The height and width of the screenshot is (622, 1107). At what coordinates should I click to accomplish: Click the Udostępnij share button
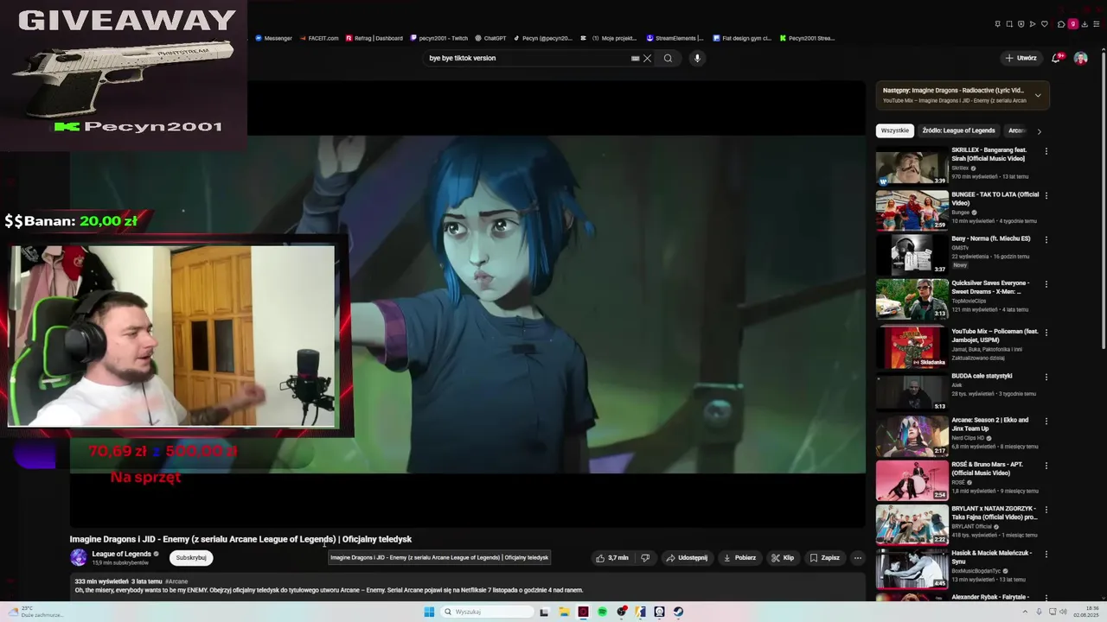tap(687, 558)
